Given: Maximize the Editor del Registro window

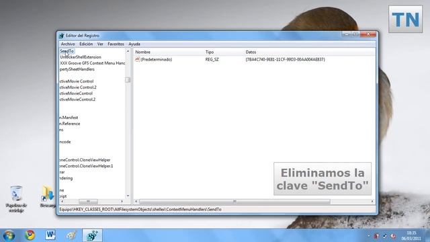Looking at the screenshot, I should point(355,34).
